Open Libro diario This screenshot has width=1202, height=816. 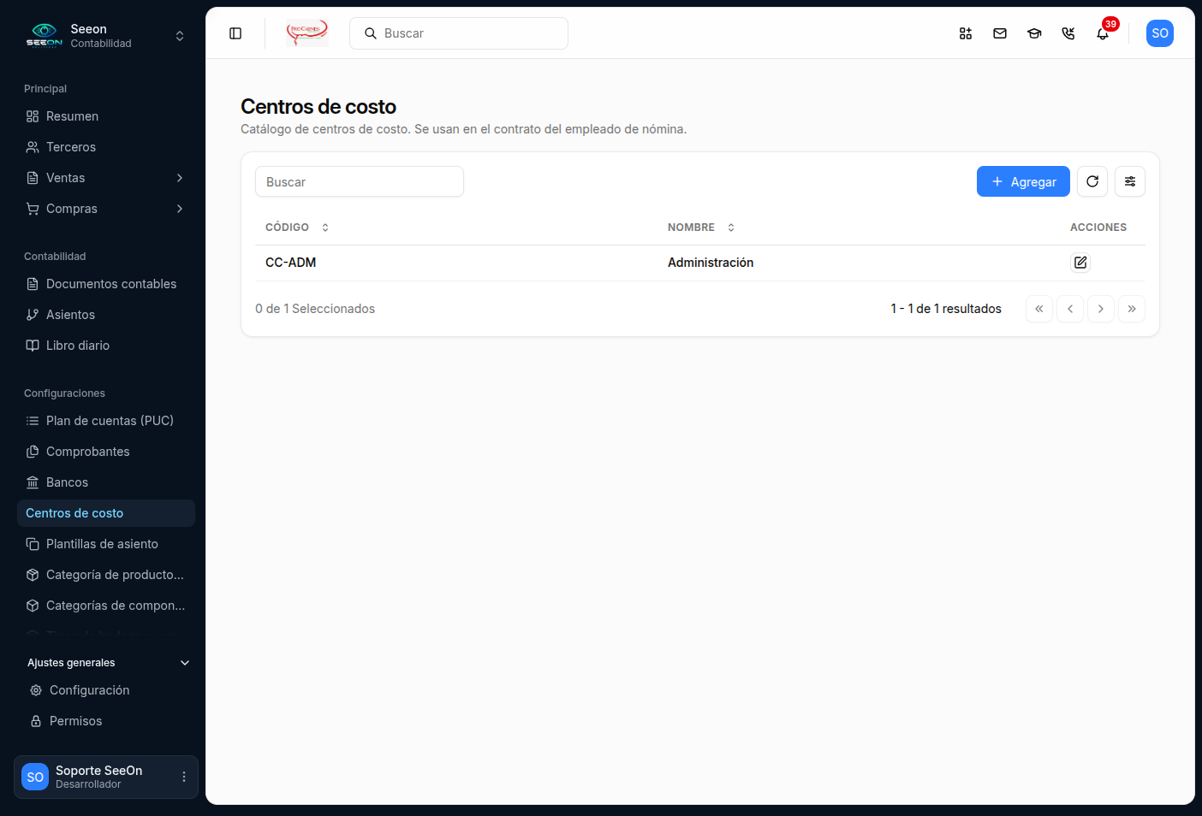pyautogui.click(x=106, y=346)
